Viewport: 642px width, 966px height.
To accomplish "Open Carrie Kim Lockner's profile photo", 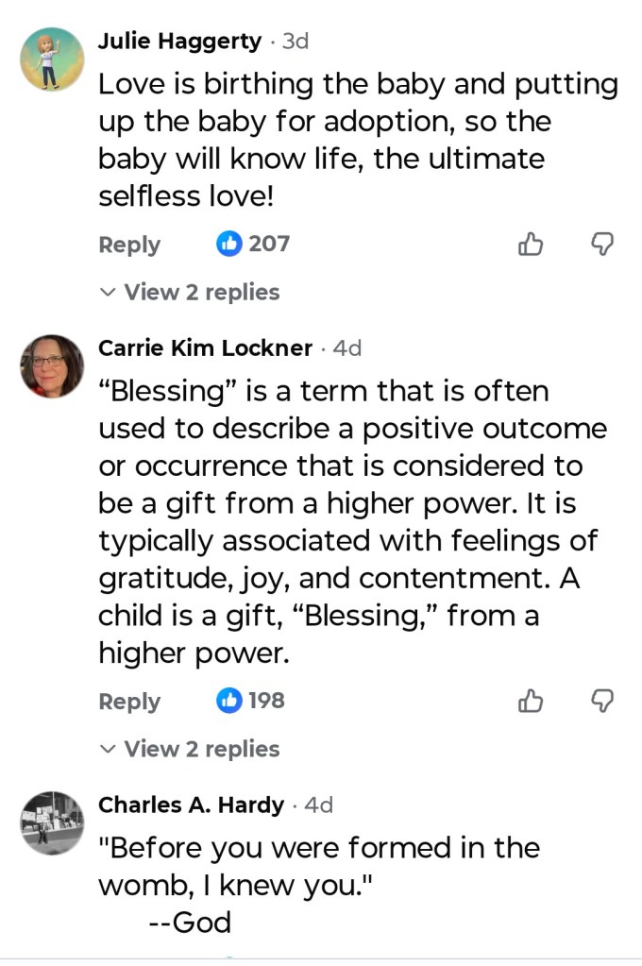I will click(52, 365).
